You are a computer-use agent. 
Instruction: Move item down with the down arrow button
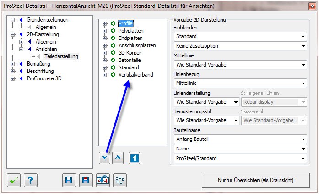click(104, 158)
